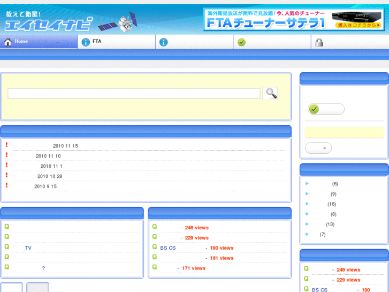The height and width of the screenshot is (292, 389).
Task: Open the blank info tab beside FTA
Action: click(x=194, y=41)
